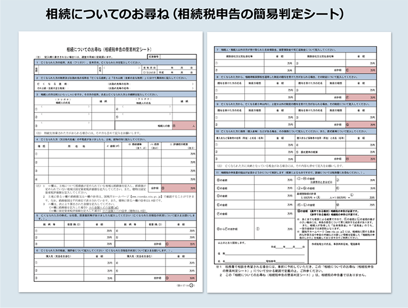Open the right form page thumbnail
The image size is (408, 308).
(299, 162)
